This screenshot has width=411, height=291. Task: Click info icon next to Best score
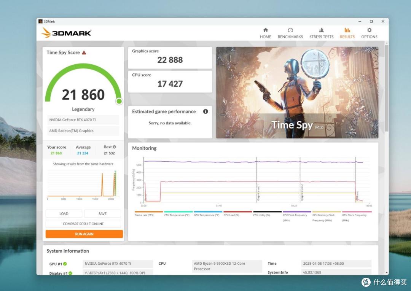coord(114,147)
